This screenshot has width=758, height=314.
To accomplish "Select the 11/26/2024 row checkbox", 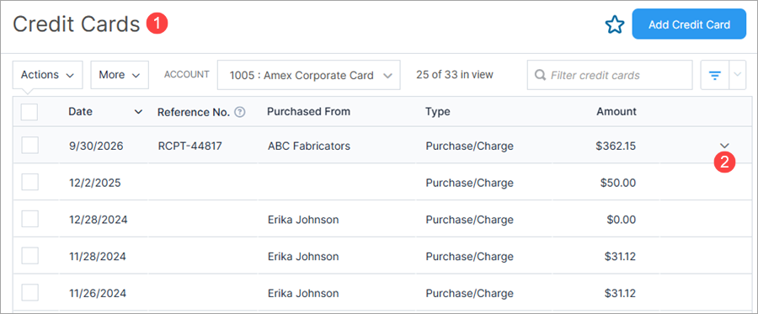I will pyautogui.click(x=30, y=292).
